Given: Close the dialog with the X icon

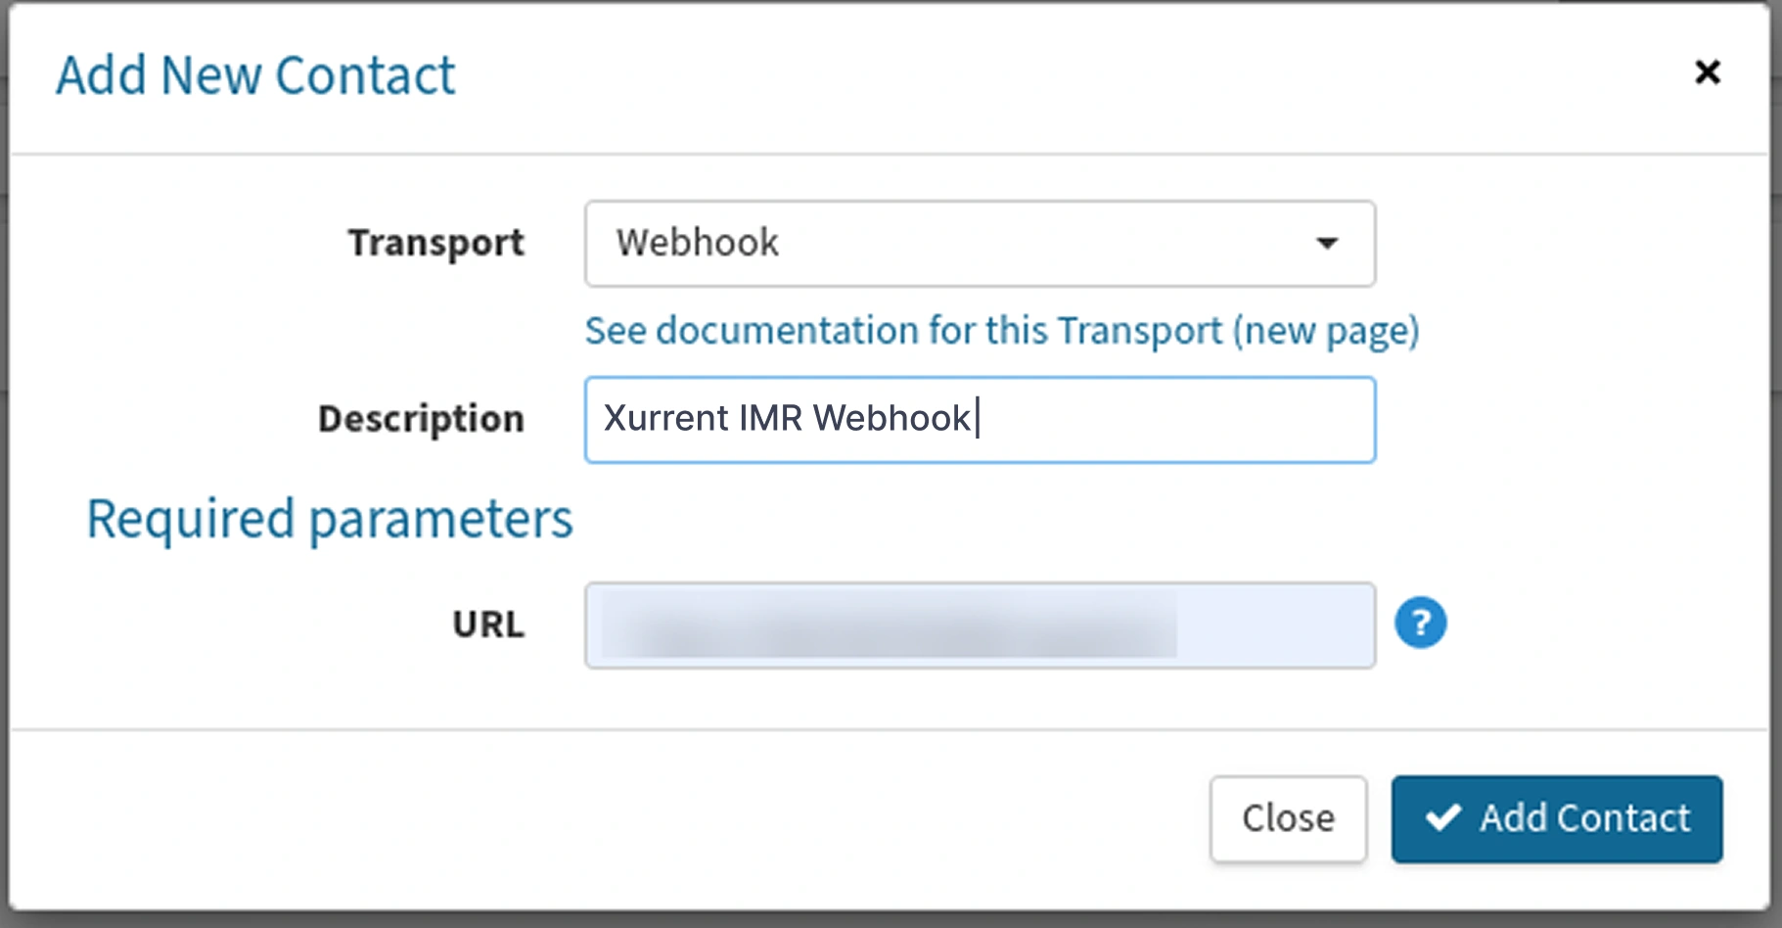Looking at the screenshot, I should [1707, 72].
